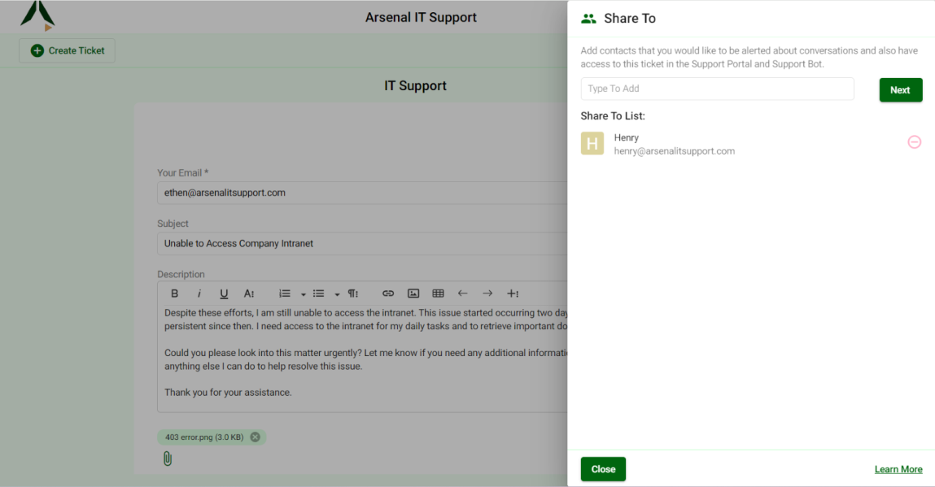The height and width of the screenshot is (487, 935).
Task: Redo the edit using right arrow icon
Action: (487, 294)
